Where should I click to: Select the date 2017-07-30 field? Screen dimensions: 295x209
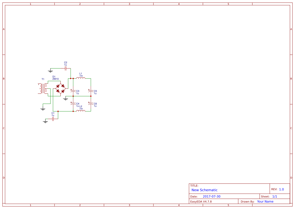[x=211, y=196]
